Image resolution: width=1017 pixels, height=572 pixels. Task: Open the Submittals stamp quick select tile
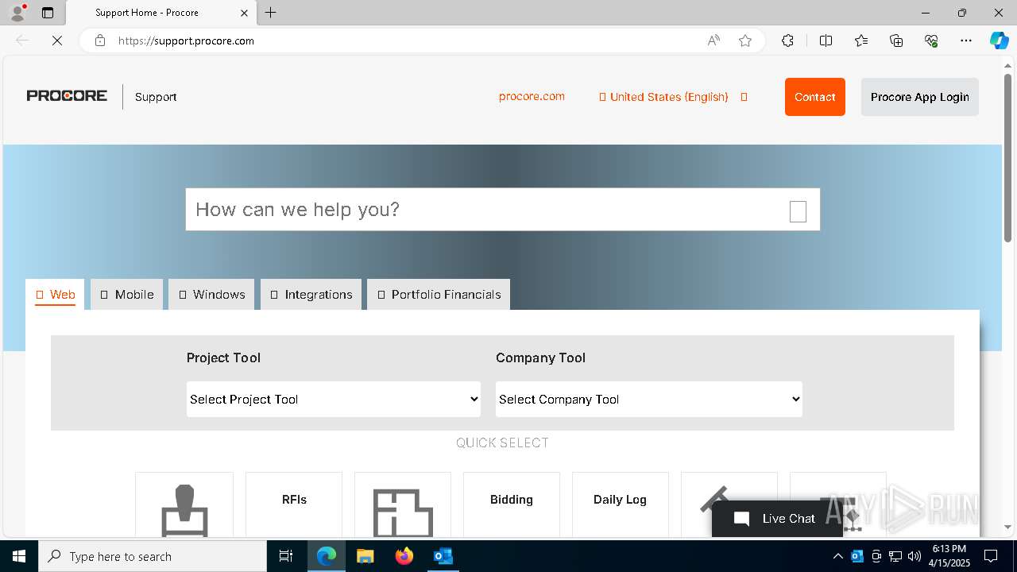184,504
